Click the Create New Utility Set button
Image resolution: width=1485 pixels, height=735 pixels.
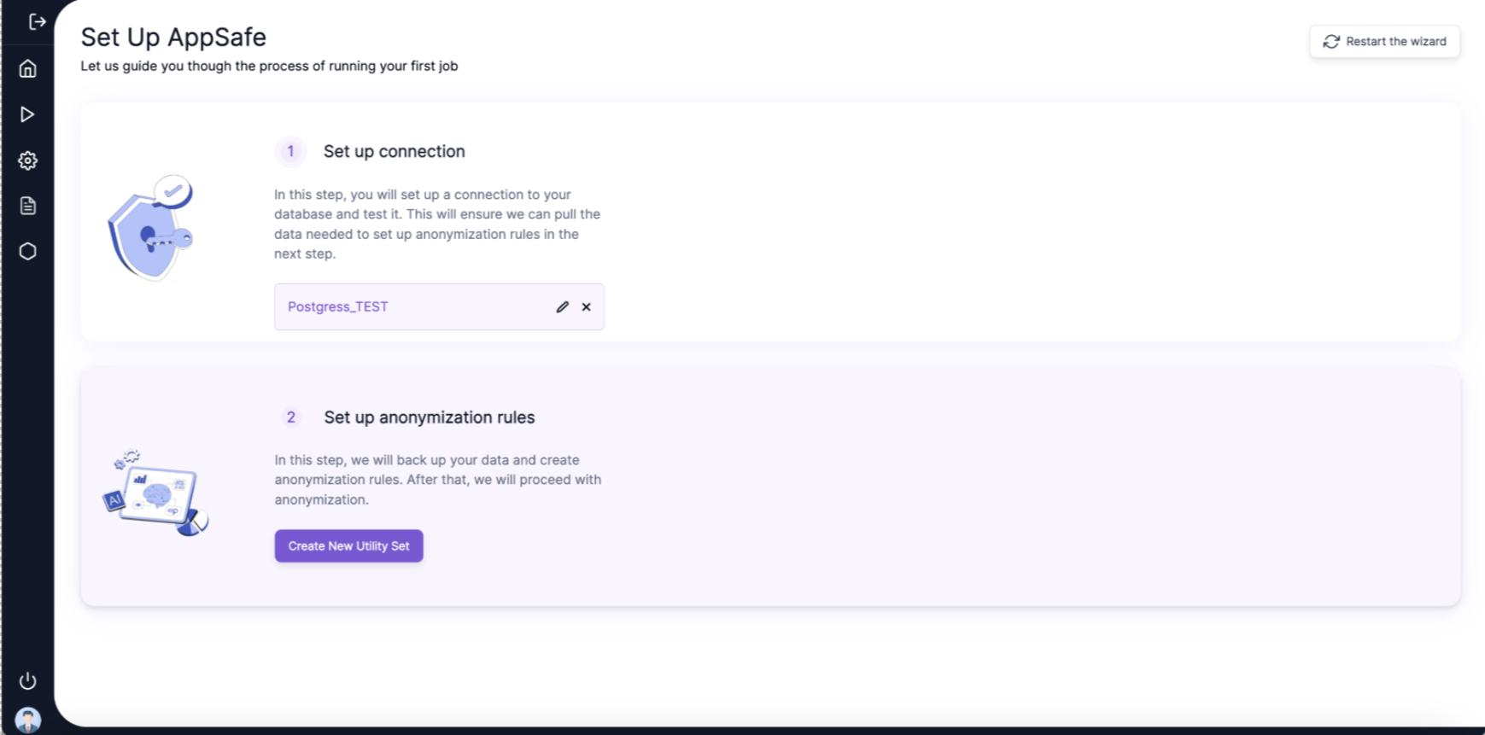pyautogui.click(x=348, y=545)
